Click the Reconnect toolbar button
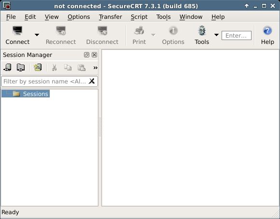The height and width of the screenshot is (219, 280). click(61, 35)
